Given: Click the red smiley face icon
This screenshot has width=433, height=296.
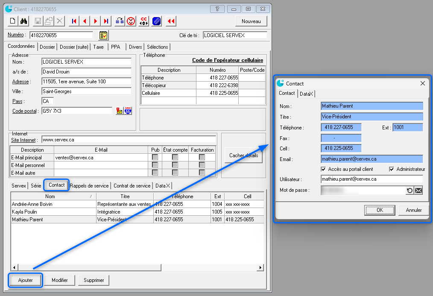Looking at the screenshot, I should 132,21.
